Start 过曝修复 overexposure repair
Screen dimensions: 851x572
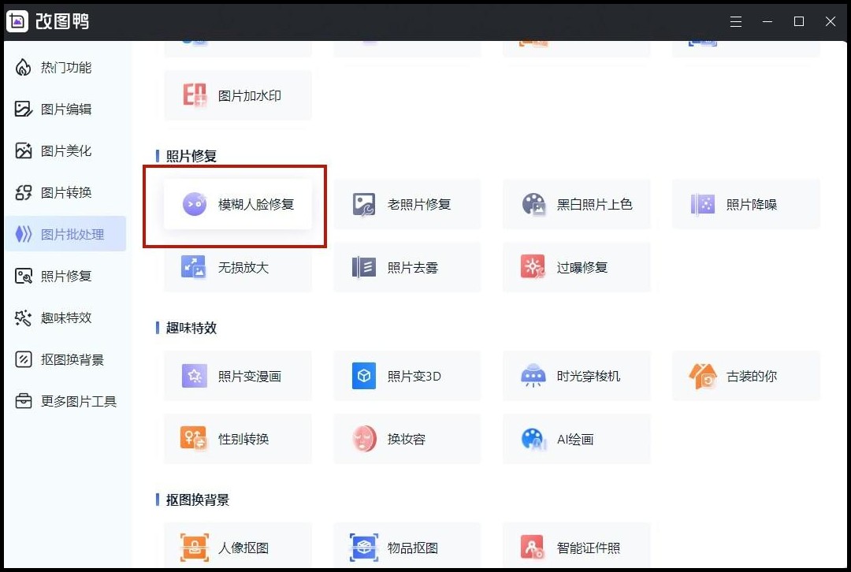click(576, 267)
